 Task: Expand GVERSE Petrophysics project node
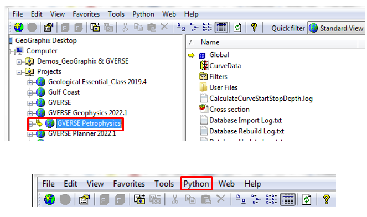tap(30, 123)
